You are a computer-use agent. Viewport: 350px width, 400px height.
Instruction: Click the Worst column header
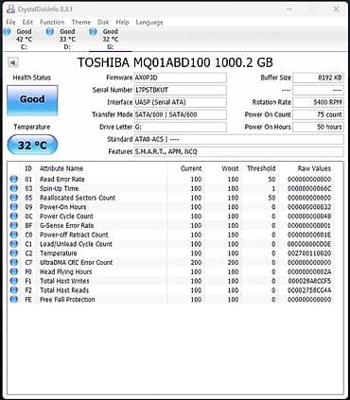(230, 168)
